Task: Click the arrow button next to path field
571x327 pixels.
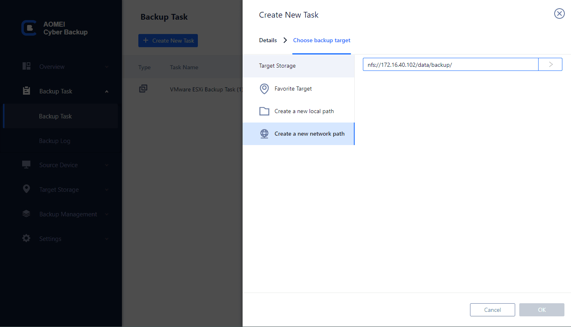Action: [550, 64]
